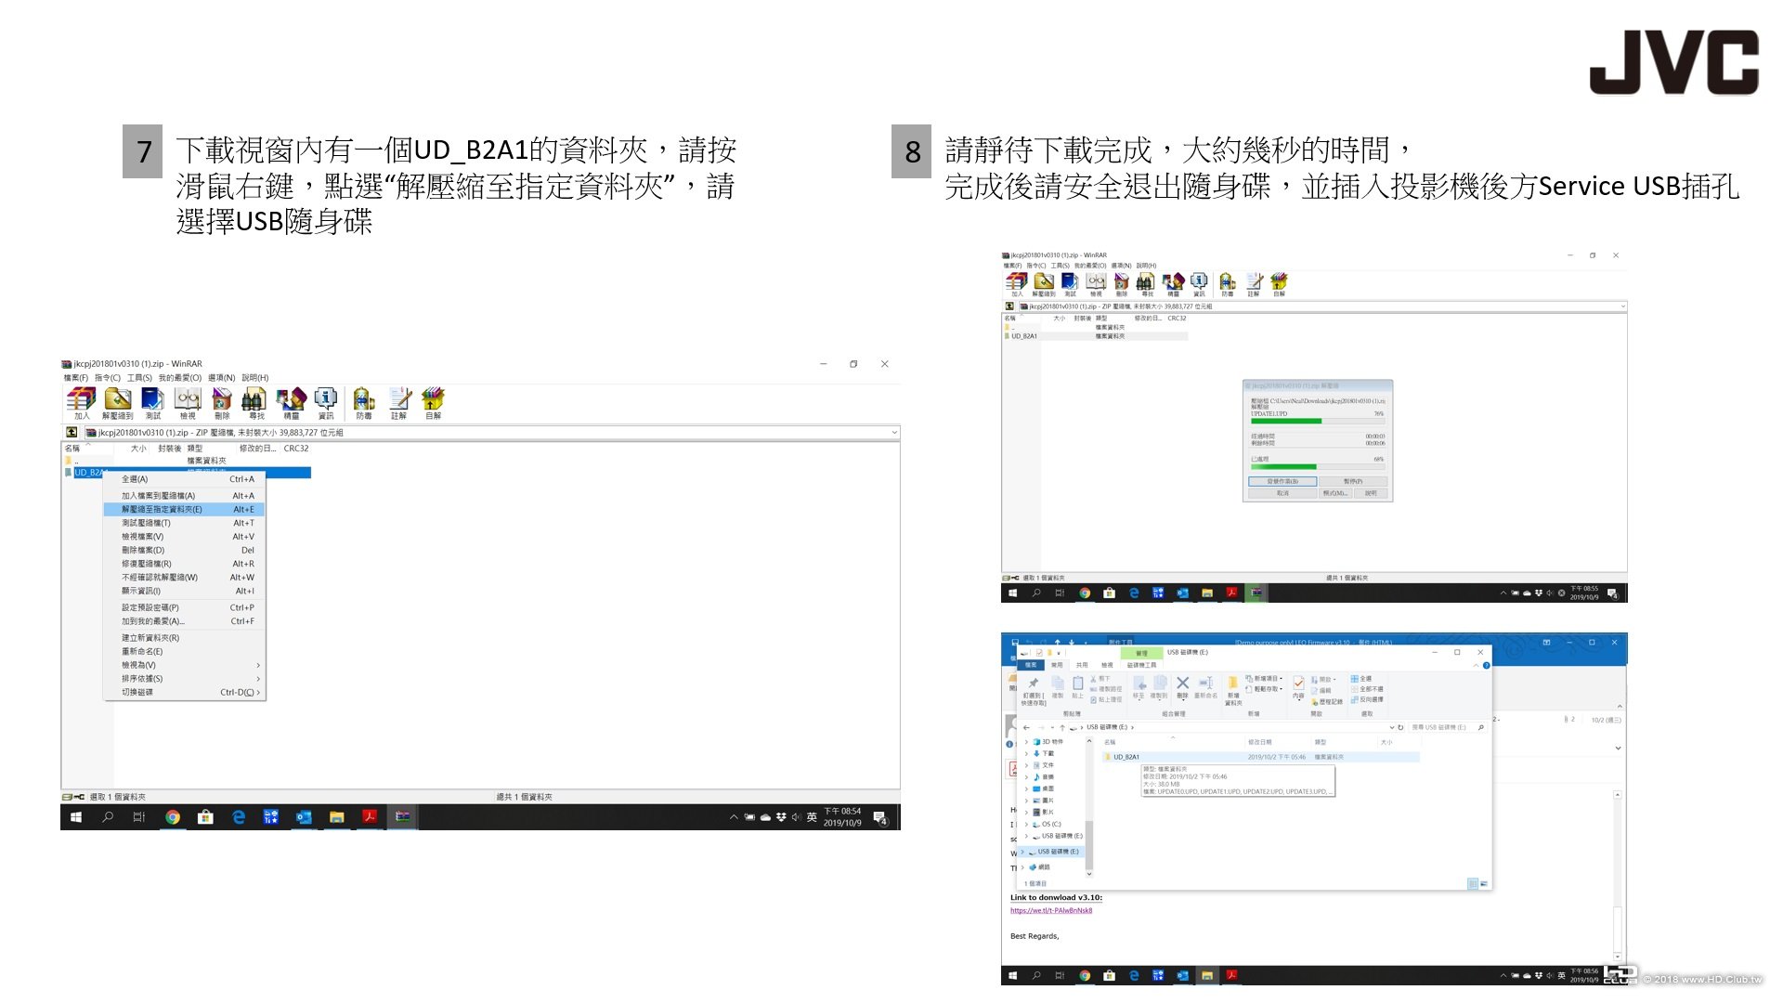The image size is (1783, 1003).
Task: Click the 暫停(P) button in extraction dialog
Action: (x=1353, y=482)
